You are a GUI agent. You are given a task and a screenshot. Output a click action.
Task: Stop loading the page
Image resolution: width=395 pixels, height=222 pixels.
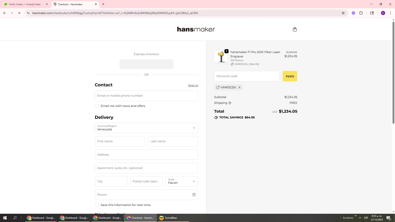[x=19, y=13]
